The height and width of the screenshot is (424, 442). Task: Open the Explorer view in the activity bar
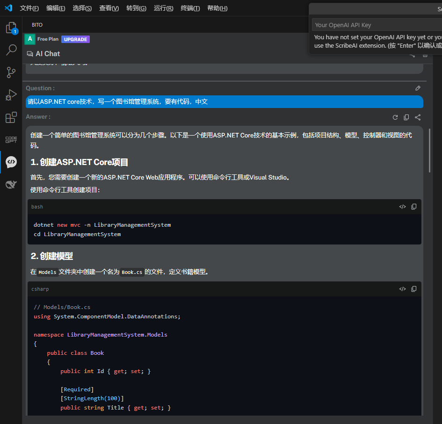[x=11, y=28]
